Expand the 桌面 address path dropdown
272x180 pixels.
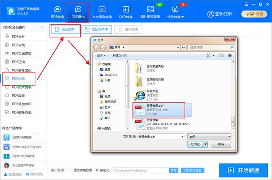click(x=178, y=47)
